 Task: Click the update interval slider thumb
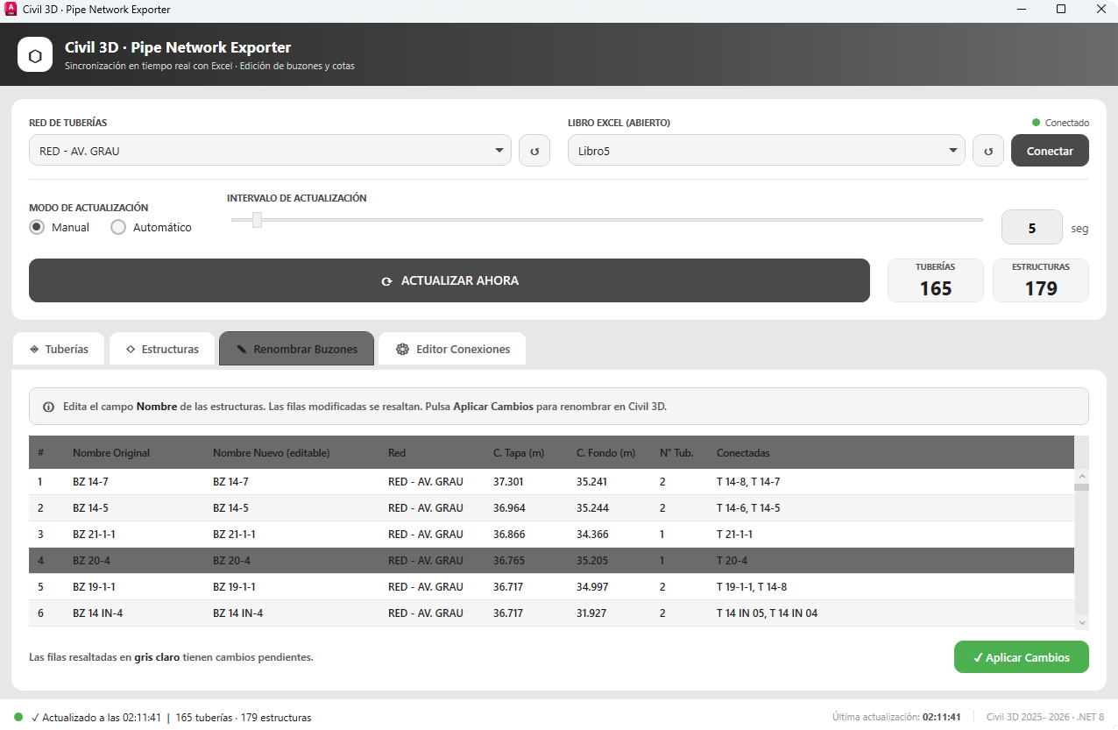pyautogui.click(x=257, y=219)
